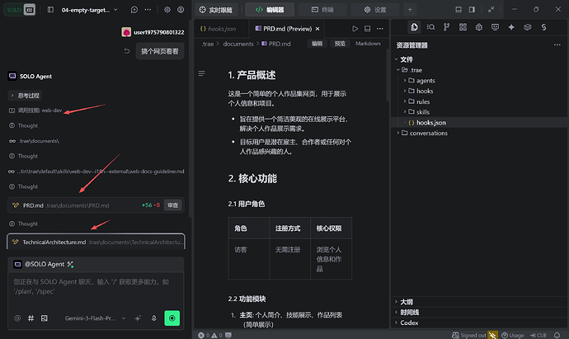The width and height of the screenshot is (569, 339).
Task: Open document outline list icon
Action: click(202, 73)
